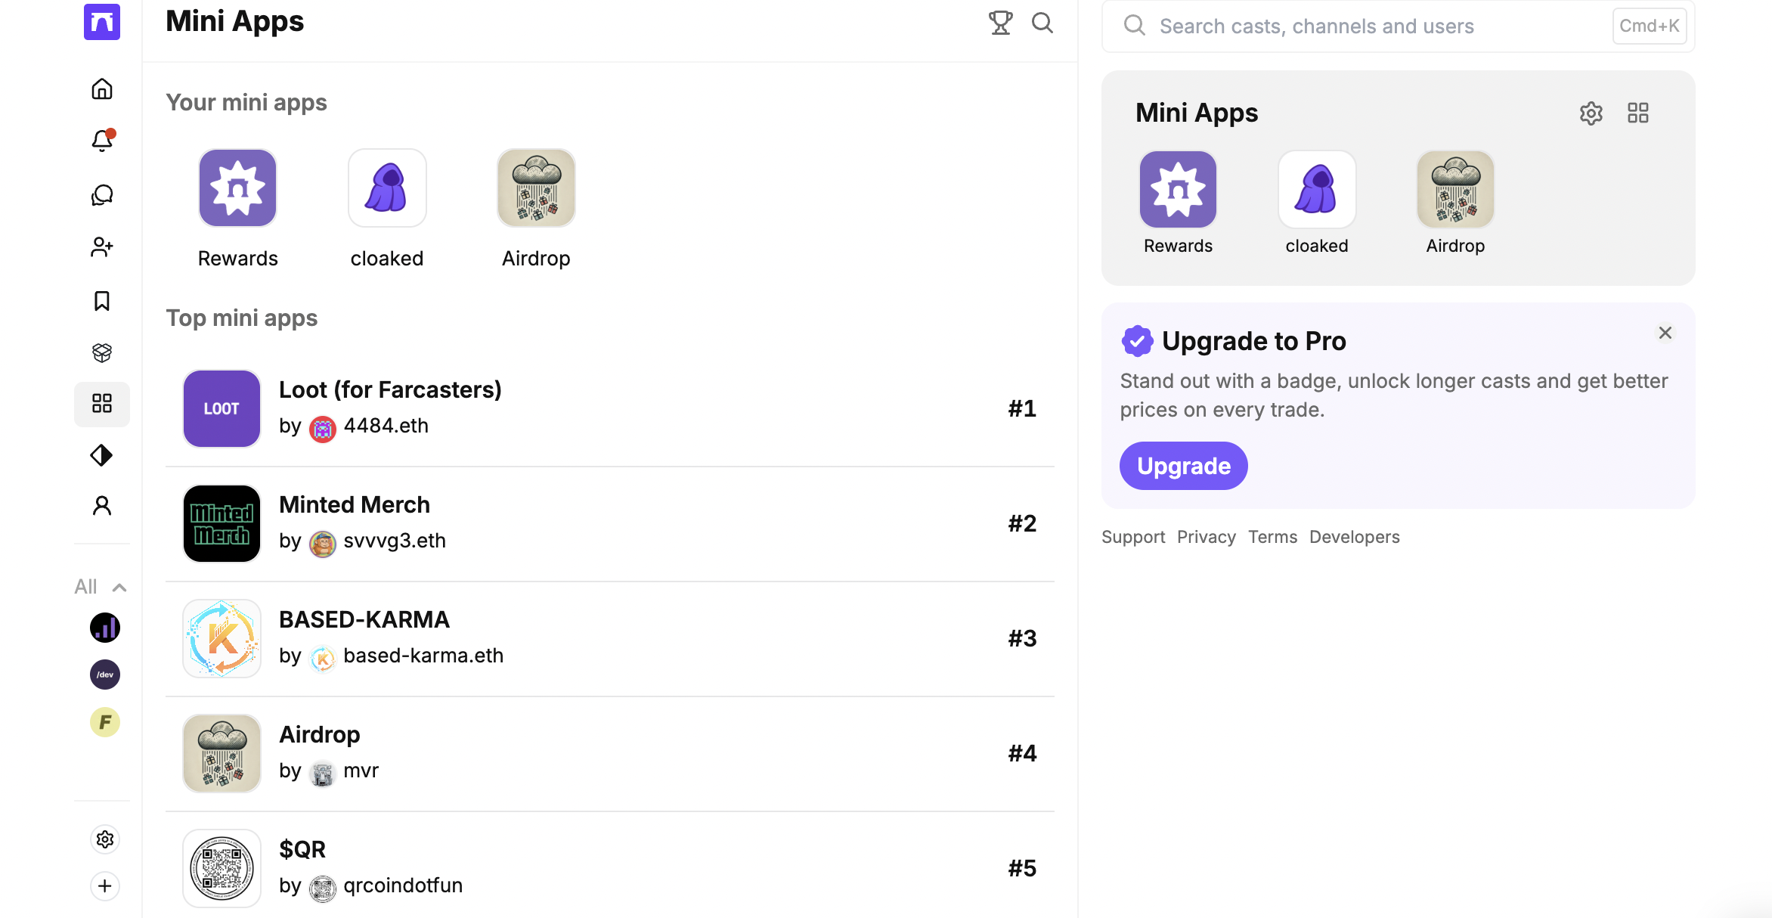Launch the cloaked mini app
Screen dimensions: 1772x918
pyautogui.click(x=387, y=188)
